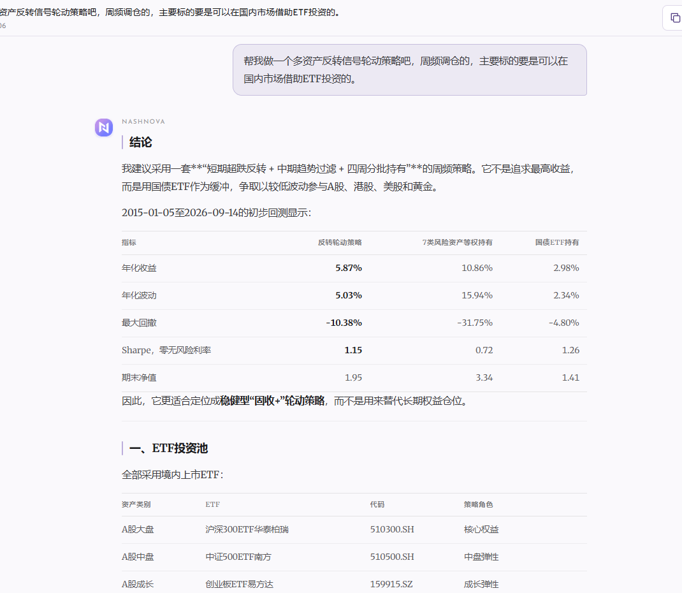Click the 2.98% bond ETF return value
Viewport: 682px width, 593px height.
point(566,268)
